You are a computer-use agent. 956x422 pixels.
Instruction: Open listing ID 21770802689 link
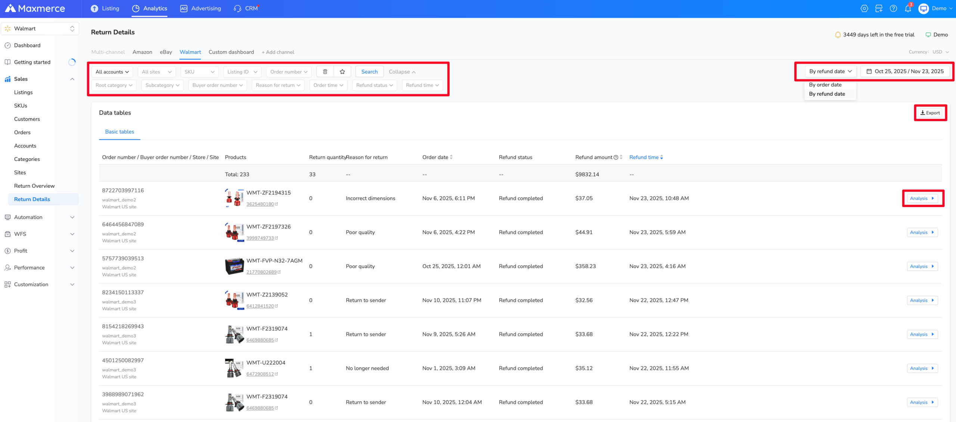[261, 272]
